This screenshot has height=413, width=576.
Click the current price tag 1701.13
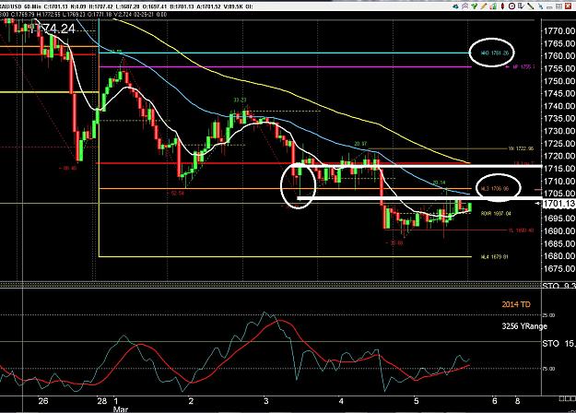(558, 204)
